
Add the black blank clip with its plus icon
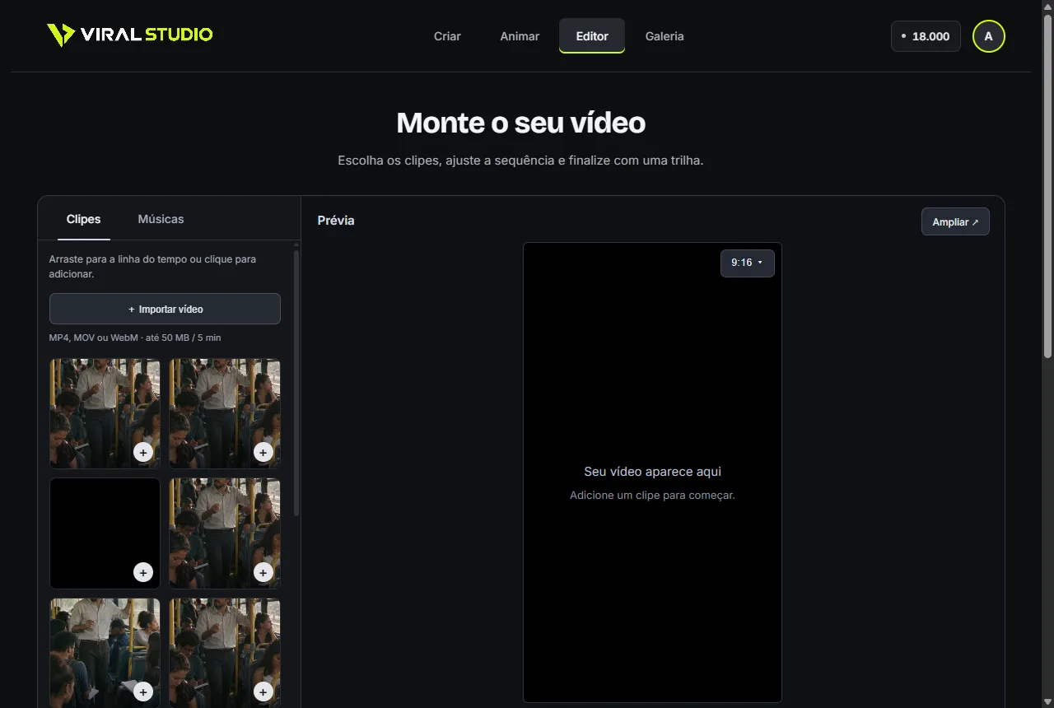point(143,572)
